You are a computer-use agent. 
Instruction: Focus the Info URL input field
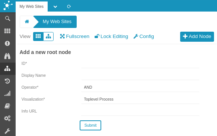(x=140, y=111)
